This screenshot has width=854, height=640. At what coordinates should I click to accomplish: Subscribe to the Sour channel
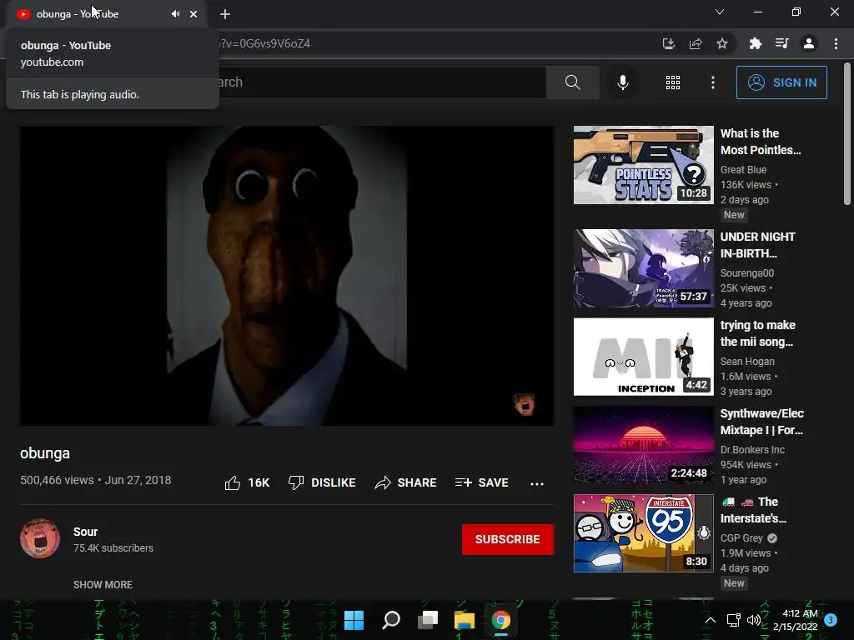pyautogui.click(x=508, y=539)
